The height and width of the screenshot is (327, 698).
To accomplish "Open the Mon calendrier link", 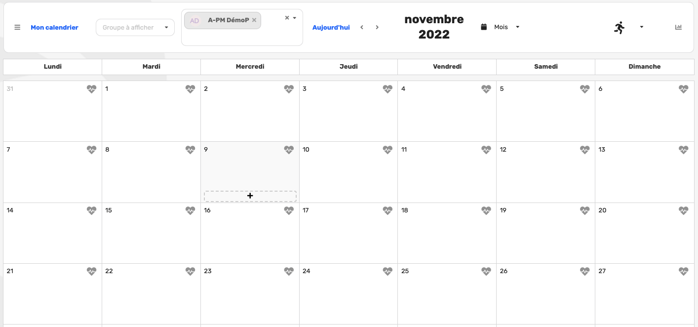I will click(54, 28).
